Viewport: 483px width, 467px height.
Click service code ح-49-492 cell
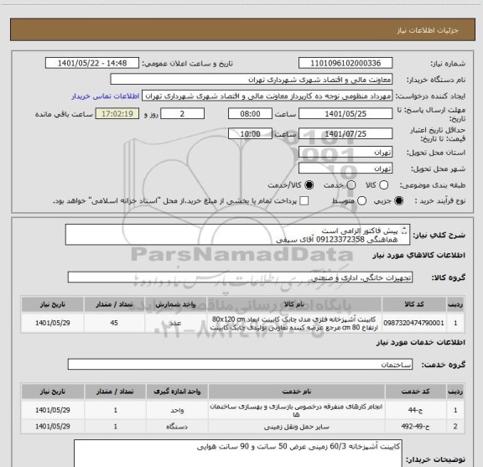(x=415, y=427)
